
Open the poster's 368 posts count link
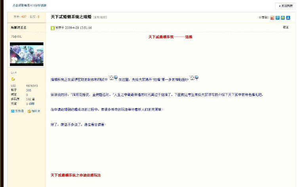[x=29, y=90]
